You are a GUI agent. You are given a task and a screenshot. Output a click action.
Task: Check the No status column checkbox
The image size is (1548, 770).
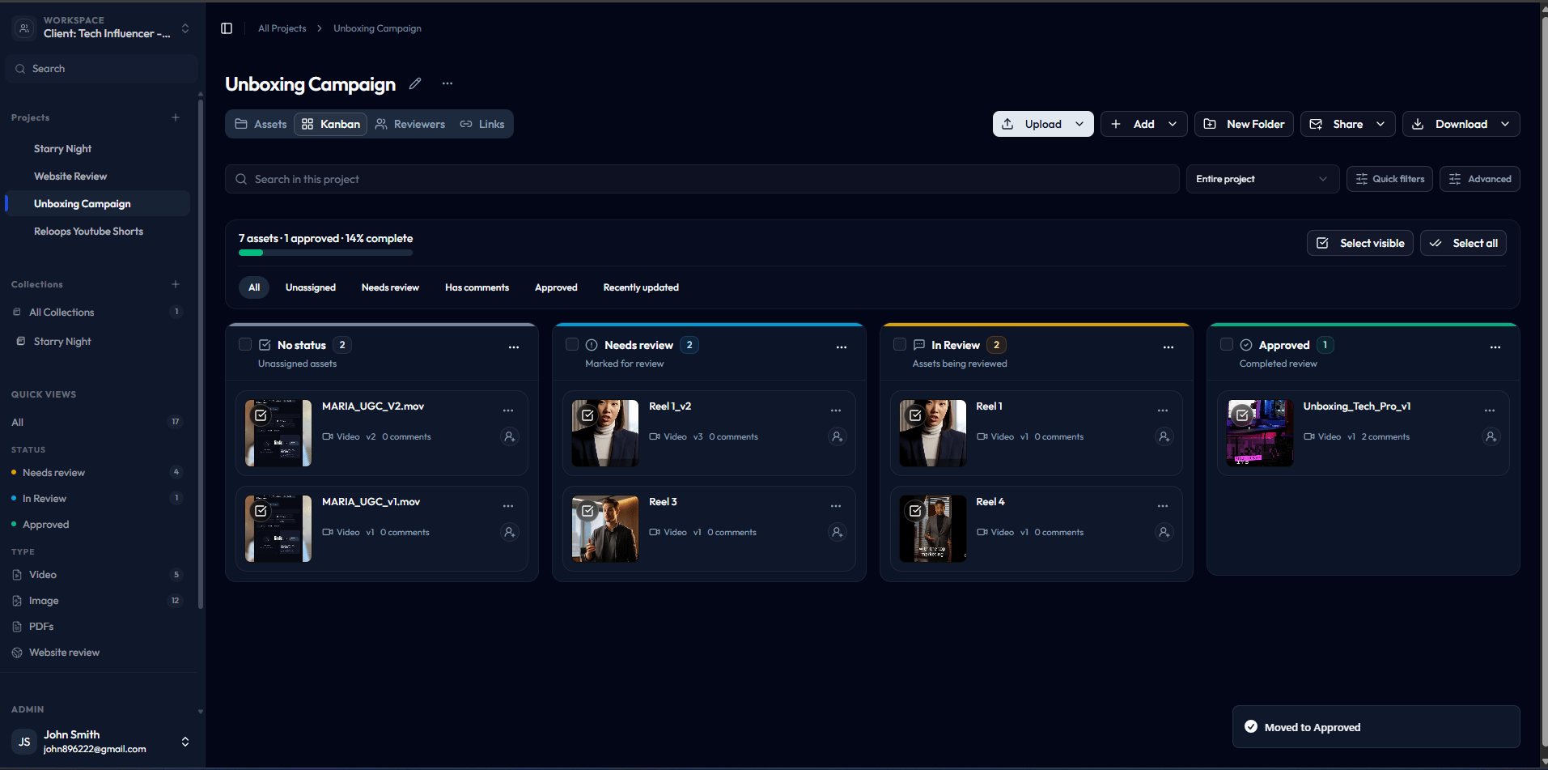(x=245, y=344)
